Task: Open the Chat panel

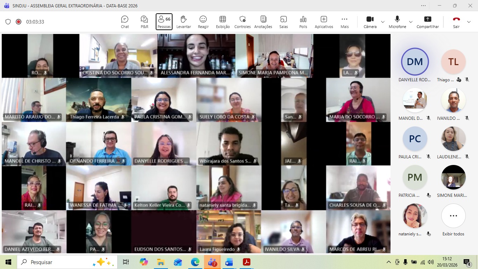Action: [x=125, y=22]
